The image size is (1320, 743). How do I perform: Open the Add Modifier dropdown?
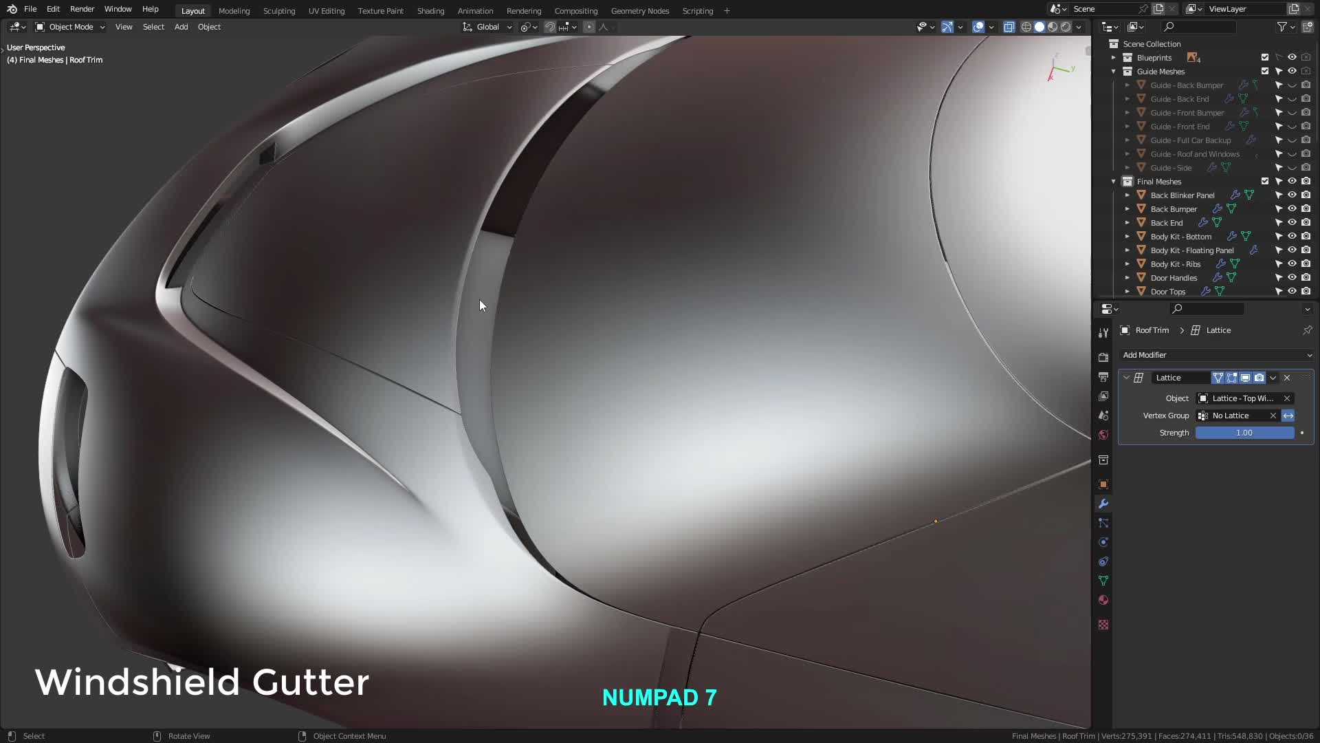1216,355
